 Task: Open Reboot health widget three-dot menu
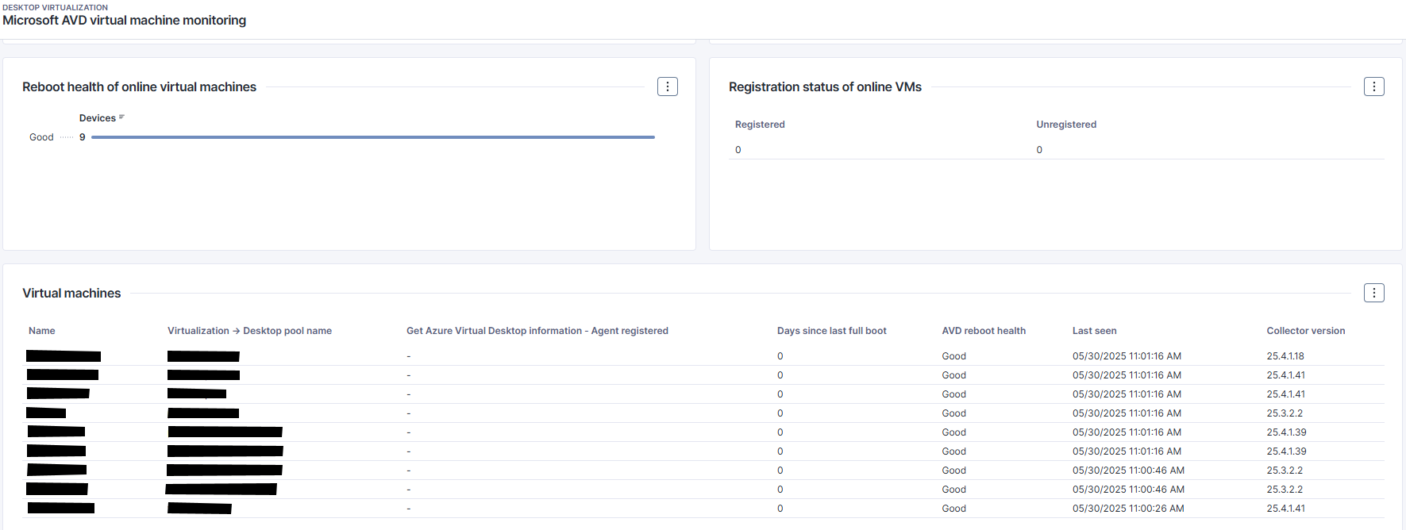[x=667, y=86]
